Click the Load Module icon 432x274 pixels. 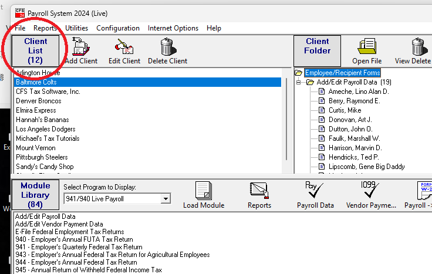[x=204, y=191]
